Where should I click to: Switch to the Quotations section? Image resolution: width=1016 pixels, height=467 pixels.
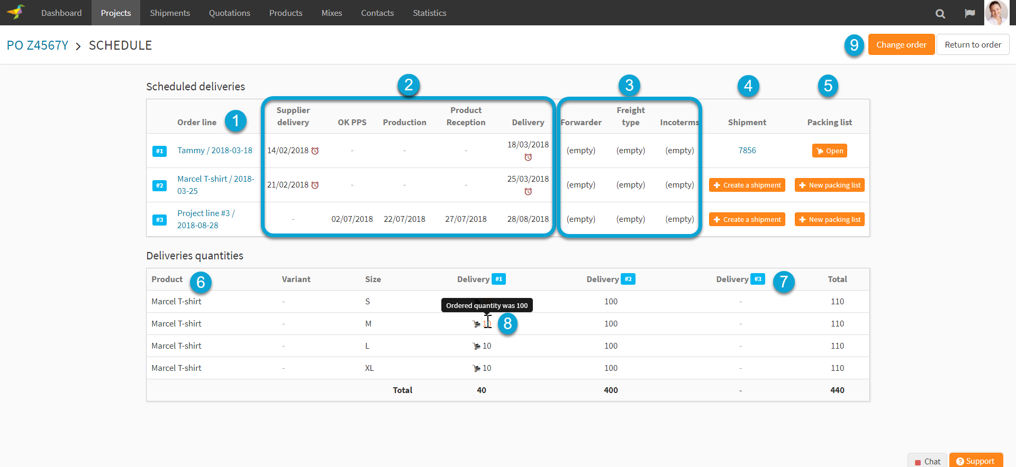tap(229, 13)
